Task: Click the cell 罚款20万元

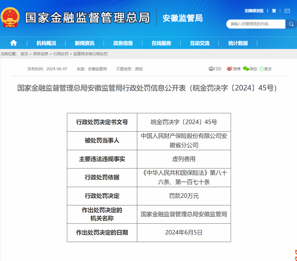Action: click(x=184, y=196)
